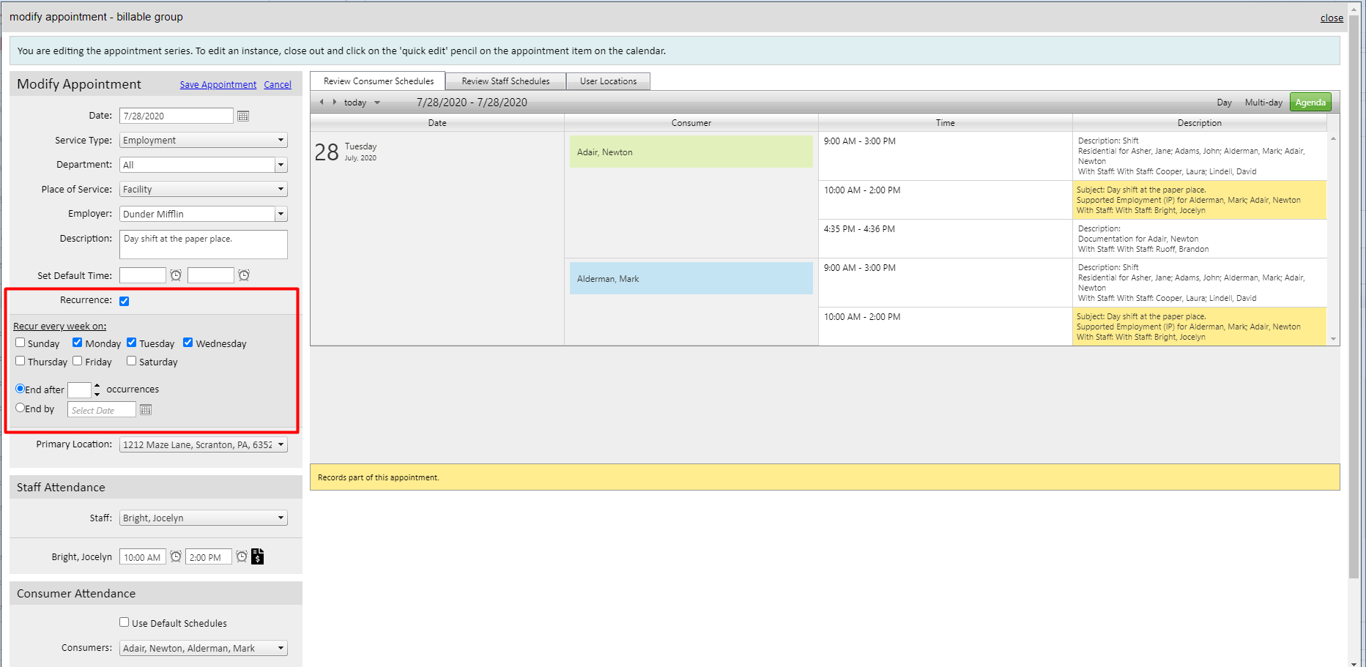Click the close link at top right
The height and width of the screenshot is (667, 1366).
coord(1332,18)
